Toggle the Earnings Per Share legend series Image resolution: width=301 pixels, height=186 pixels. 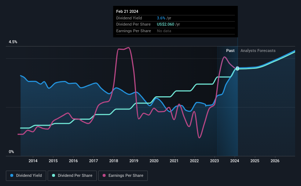[123, 176]
